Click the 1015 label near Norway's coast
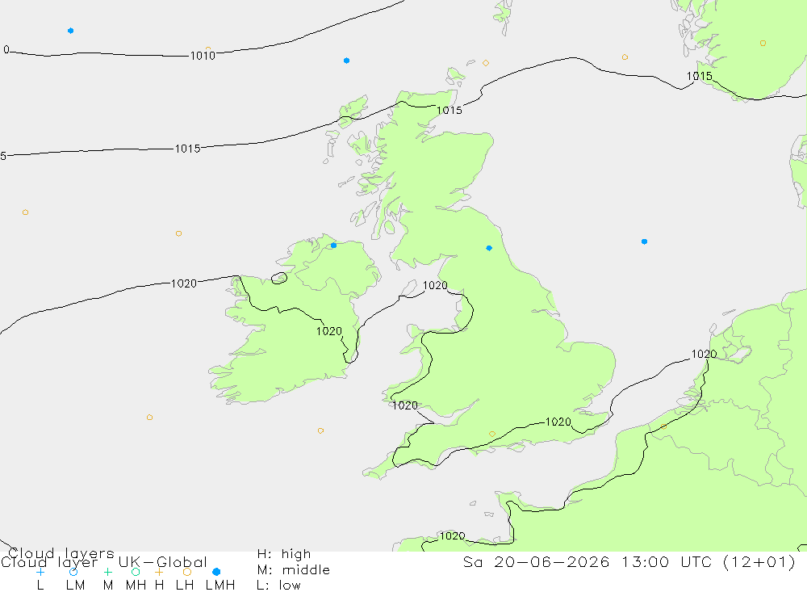This screenshot has width=807, height=592. coord(700,76)
